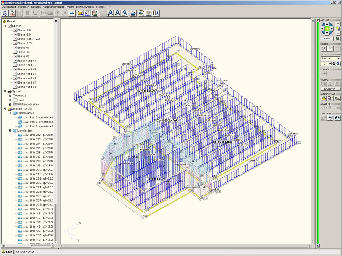This screenshot has width=342, height=256.
Task: Click the Folie magnifier search icon
Action: (338, 64)
